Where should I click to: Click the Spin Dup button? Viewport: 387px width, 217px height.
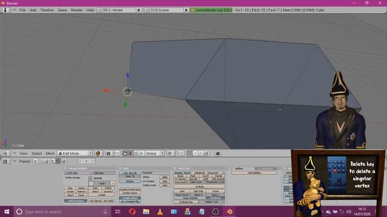coord(198,191)
